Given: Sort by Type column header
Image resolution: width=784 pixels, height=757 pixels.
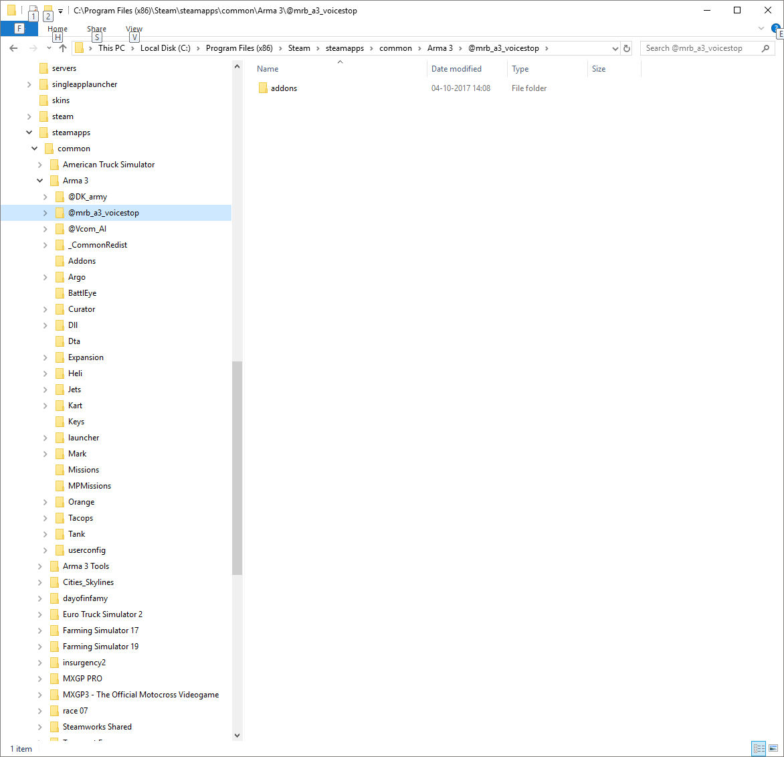Looking at the screenshot, I should point(547,68).
